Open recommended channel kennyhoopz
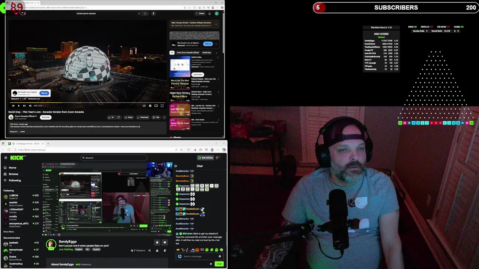This screenshot has width=479, height=269. click(x=21, y=251)
